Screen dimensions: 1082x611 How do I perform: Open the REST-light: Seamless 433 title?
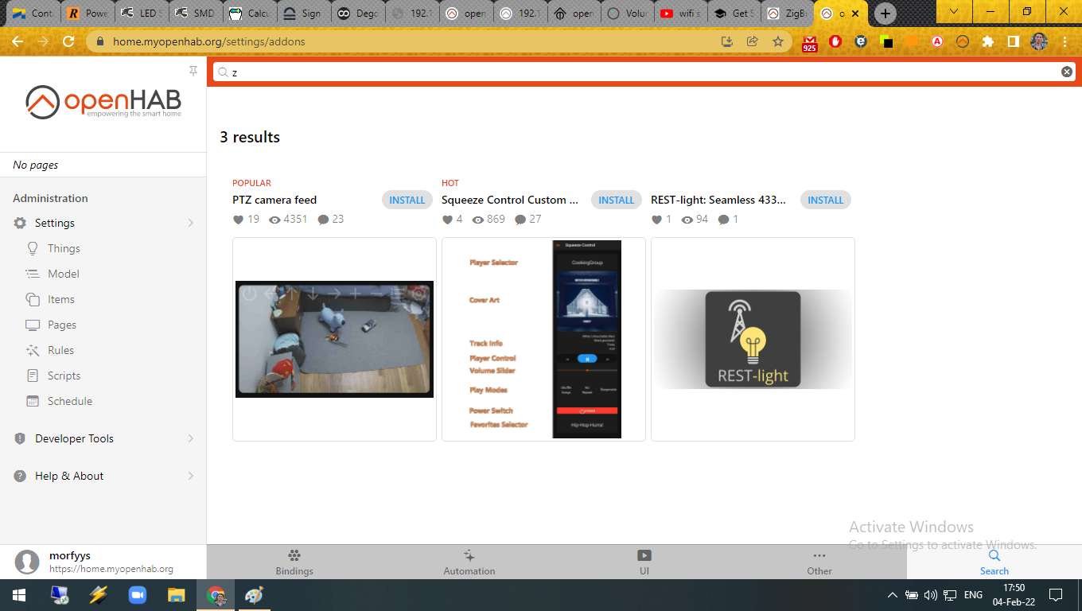click(x=718, y=200)
